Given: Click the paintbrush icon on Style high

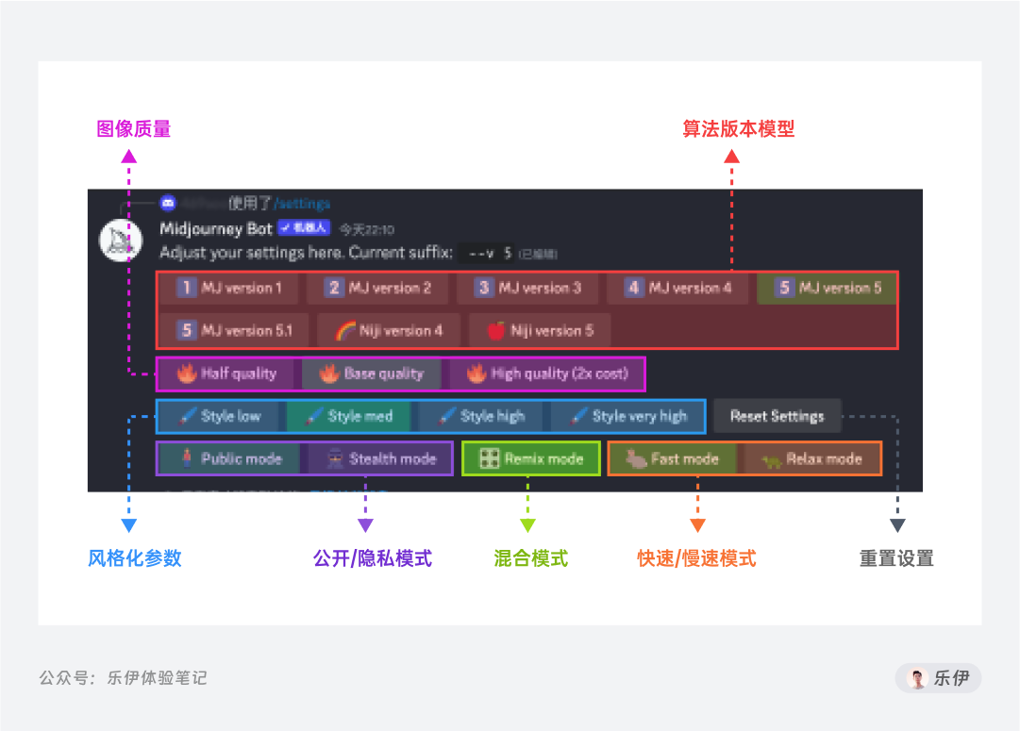Looking at the screenshot, I should 446,416.
